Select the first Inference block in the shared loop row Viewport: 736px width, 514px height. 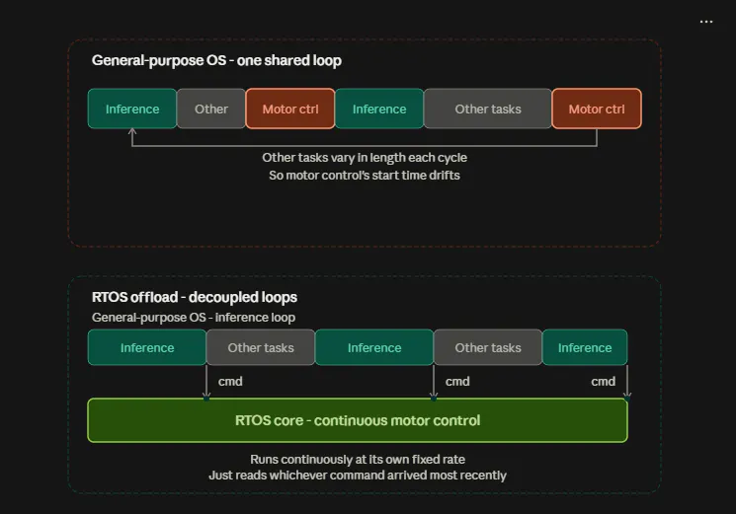coord(132,109)
